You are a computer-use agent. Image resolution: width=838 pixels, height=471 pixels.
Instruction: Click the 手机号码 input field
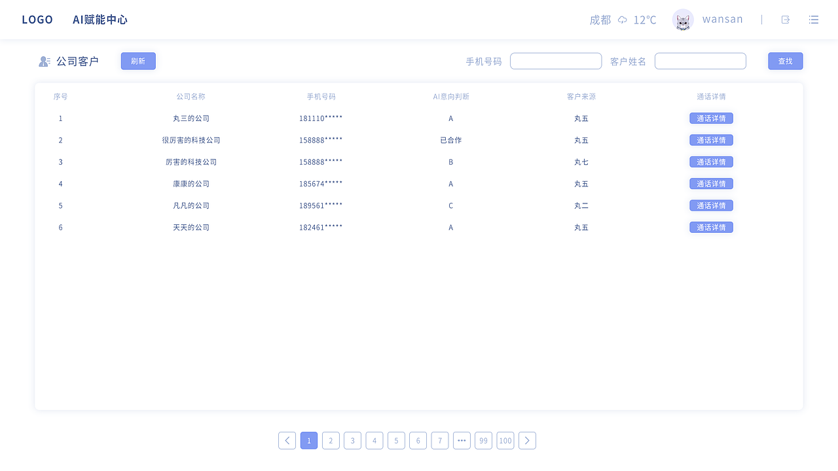pos(556,61)
